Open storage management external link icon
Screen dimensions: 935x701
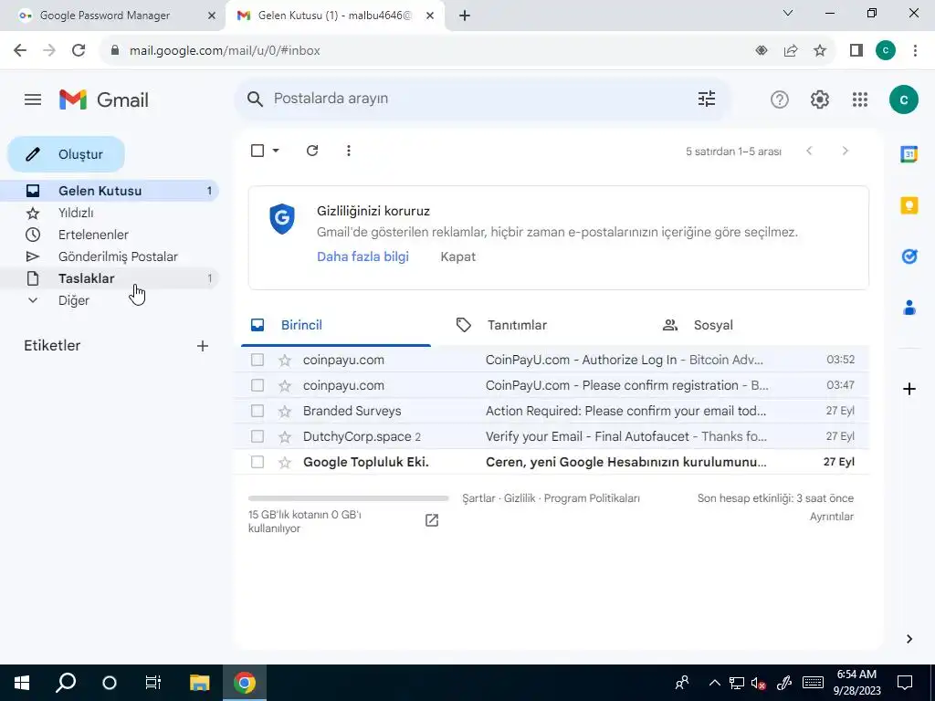pos(432,520)
